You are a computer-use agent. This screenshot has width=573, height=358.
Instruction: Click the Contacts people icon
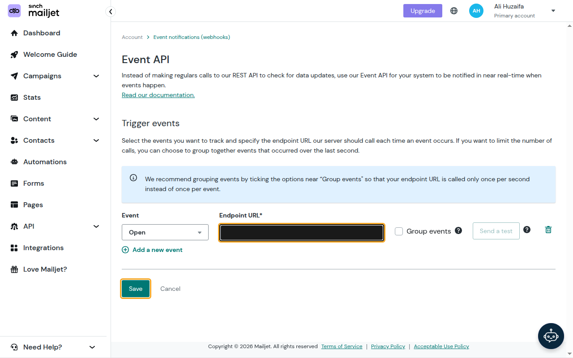(x=14, y=141)
